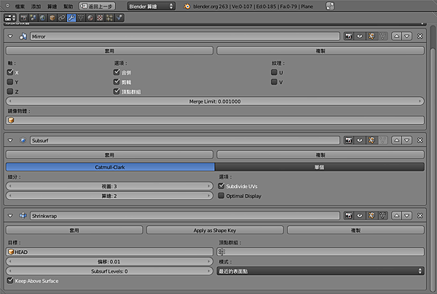Open the Blender render engine dropdown

pos(151,6)
